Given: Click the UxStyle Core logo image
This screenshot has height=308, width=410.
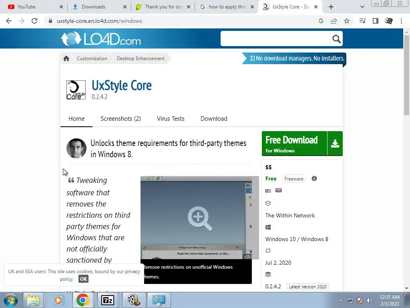Looking at the screenshot, I should pos(76,90).
